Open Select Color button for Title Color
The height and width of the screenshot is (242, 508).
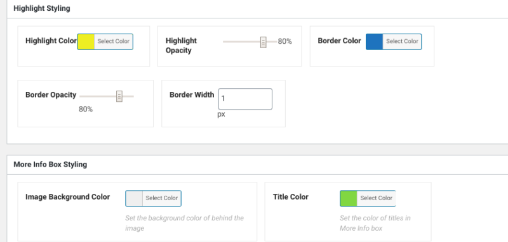coord(376,198)
